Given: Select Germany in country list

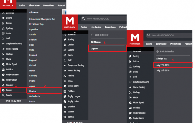Looking at the screenshot, I should point(33,76).
